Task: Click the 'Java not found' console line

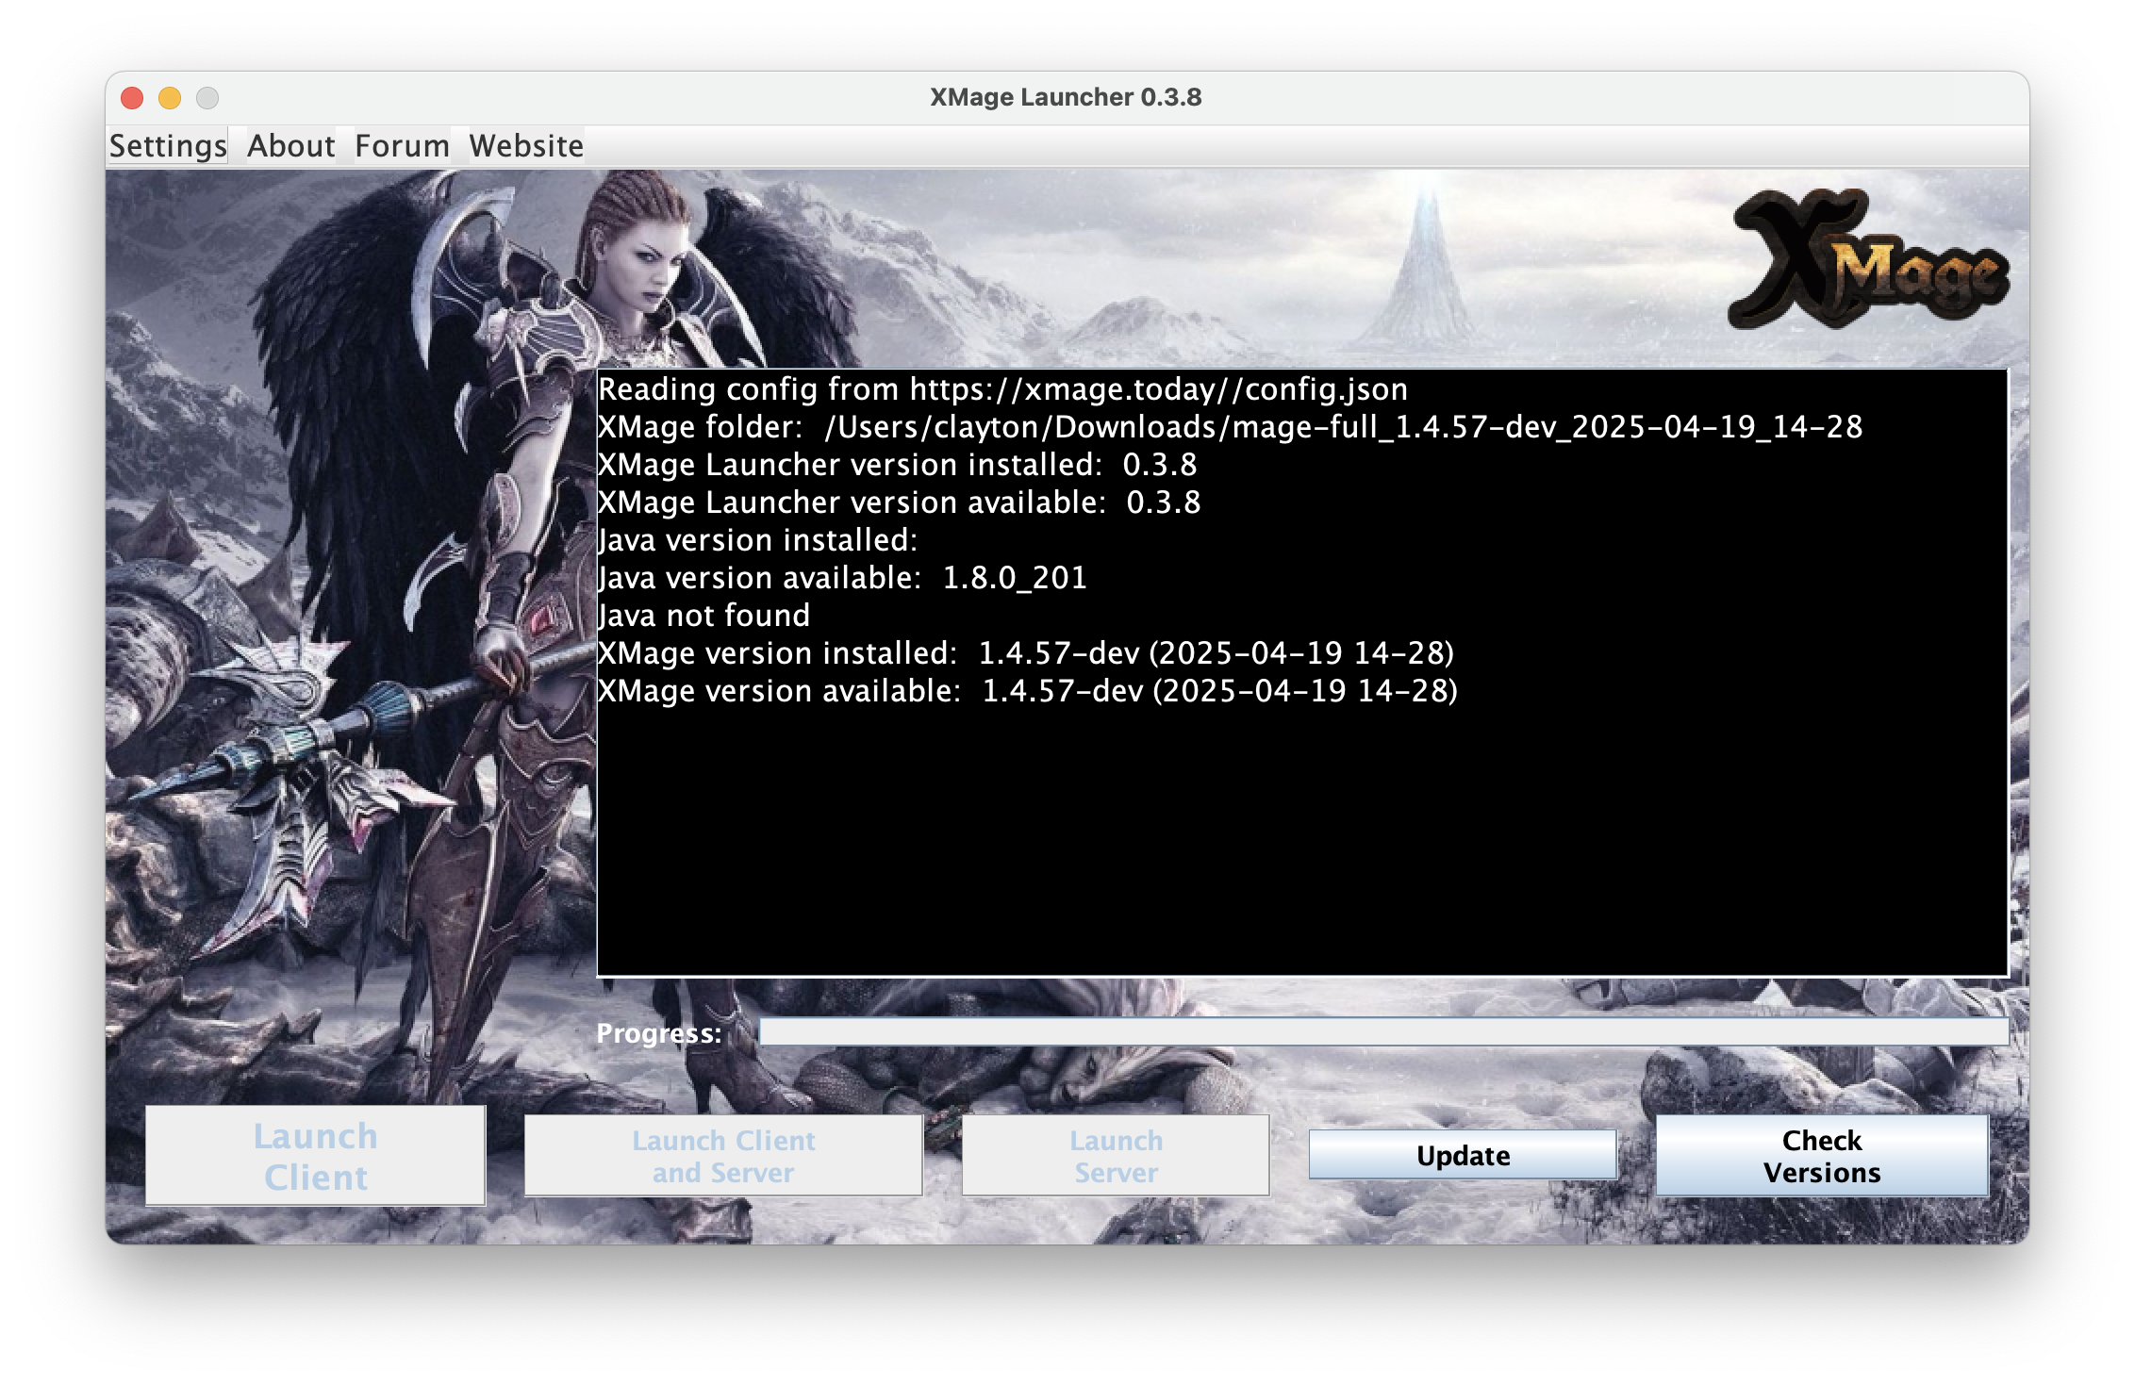Action: tap(704, 616)
